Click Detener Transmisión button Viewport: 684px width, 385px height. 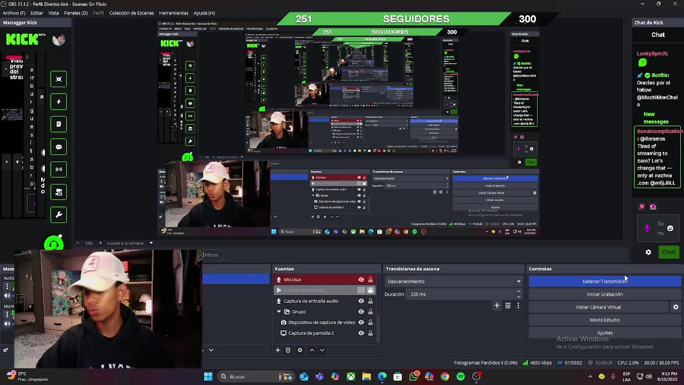(x=605, y=281)
